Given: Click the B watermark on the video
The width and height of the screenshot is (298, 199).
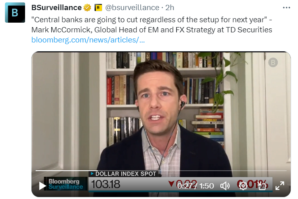Looking at the screenshot, I should [273, 63].
